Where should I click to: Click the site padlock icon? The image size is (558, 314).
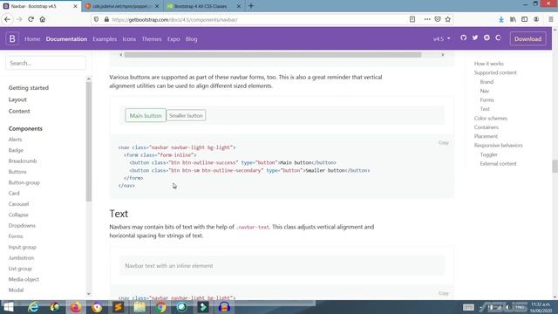(x=106, y=19)
